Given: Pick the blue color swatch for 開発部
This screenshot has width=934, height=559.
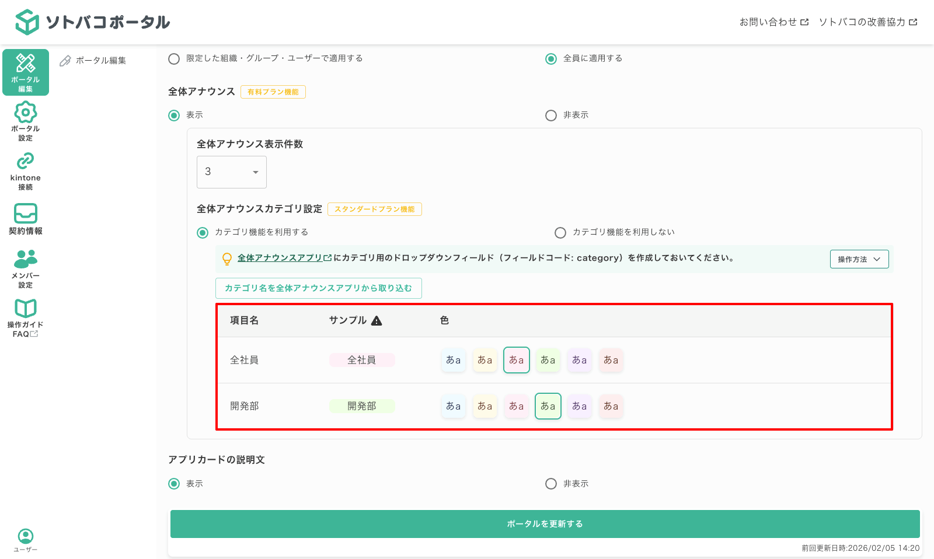Looking at the screenshot, I should point(453,406).
